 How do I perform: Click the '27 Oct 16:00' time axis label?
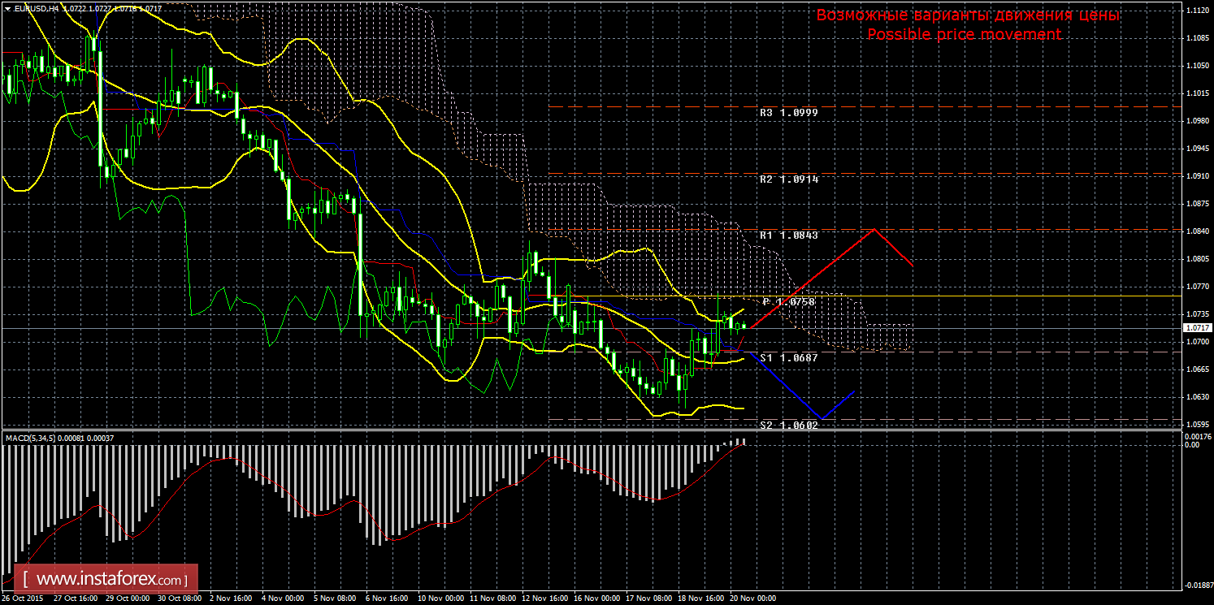(x=76, y=599)
